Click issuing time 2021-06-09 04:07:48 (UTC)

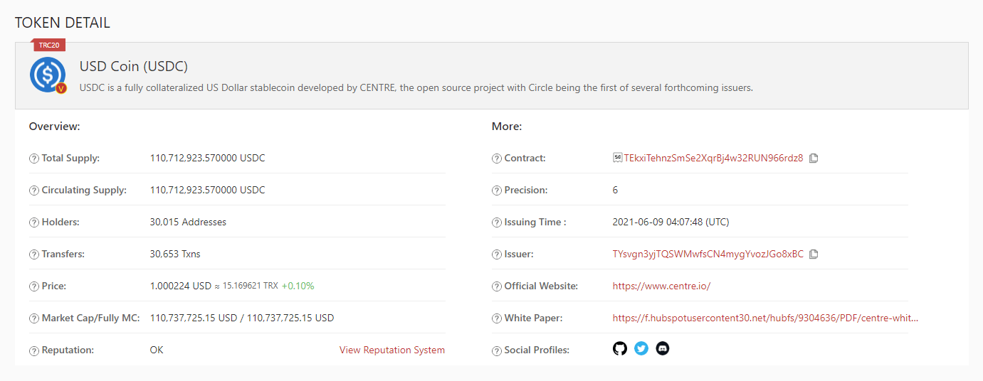coord(671,222)
